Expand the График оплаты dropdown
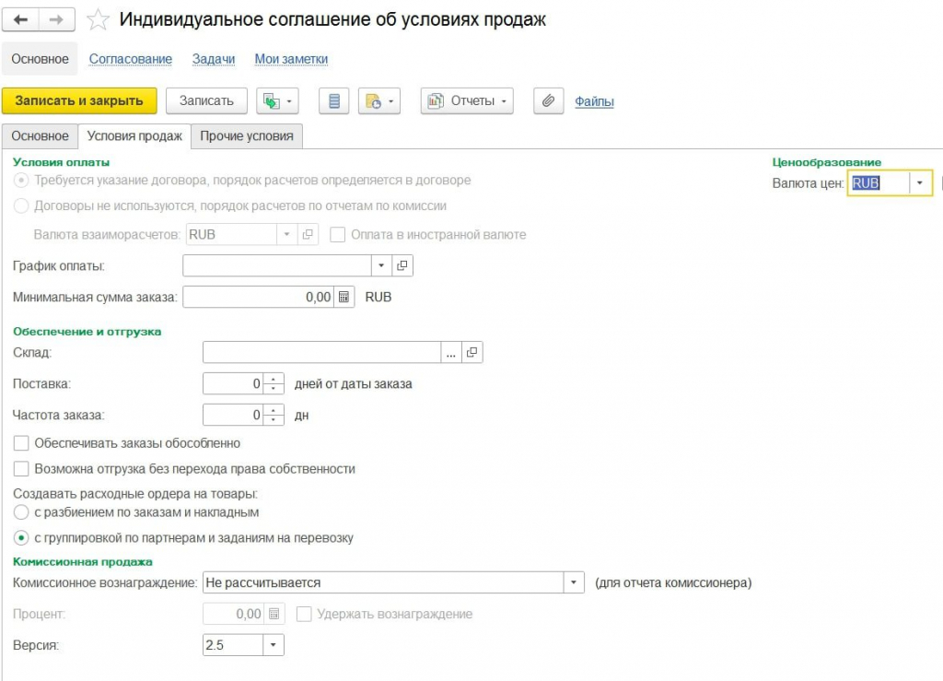Screen dimensions: 943x681 (381, 265)
